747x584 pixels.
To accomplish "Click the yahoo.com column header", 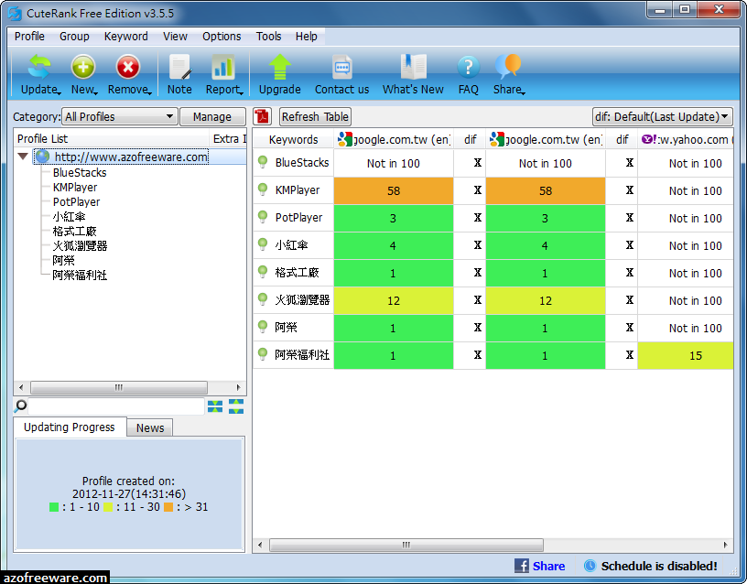I will tap(686, 139).
